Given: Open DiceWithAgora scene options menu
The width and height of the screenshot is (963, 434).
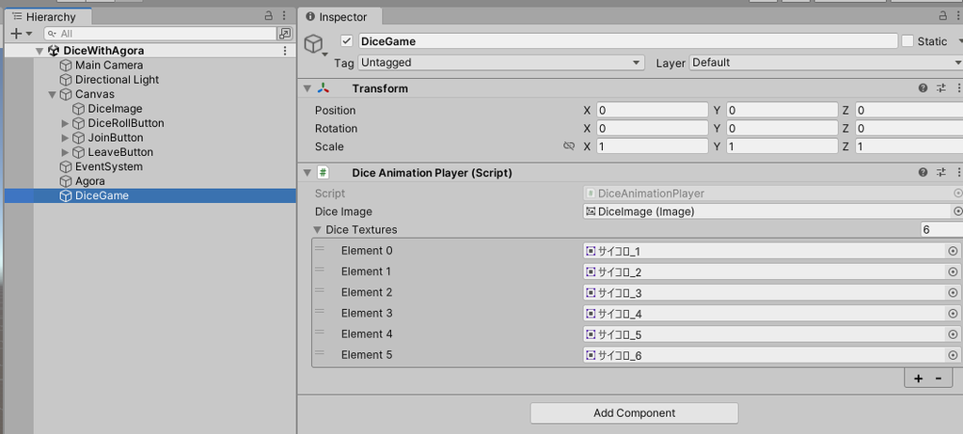Looking at the screenshot, I should tap(284, 51).
